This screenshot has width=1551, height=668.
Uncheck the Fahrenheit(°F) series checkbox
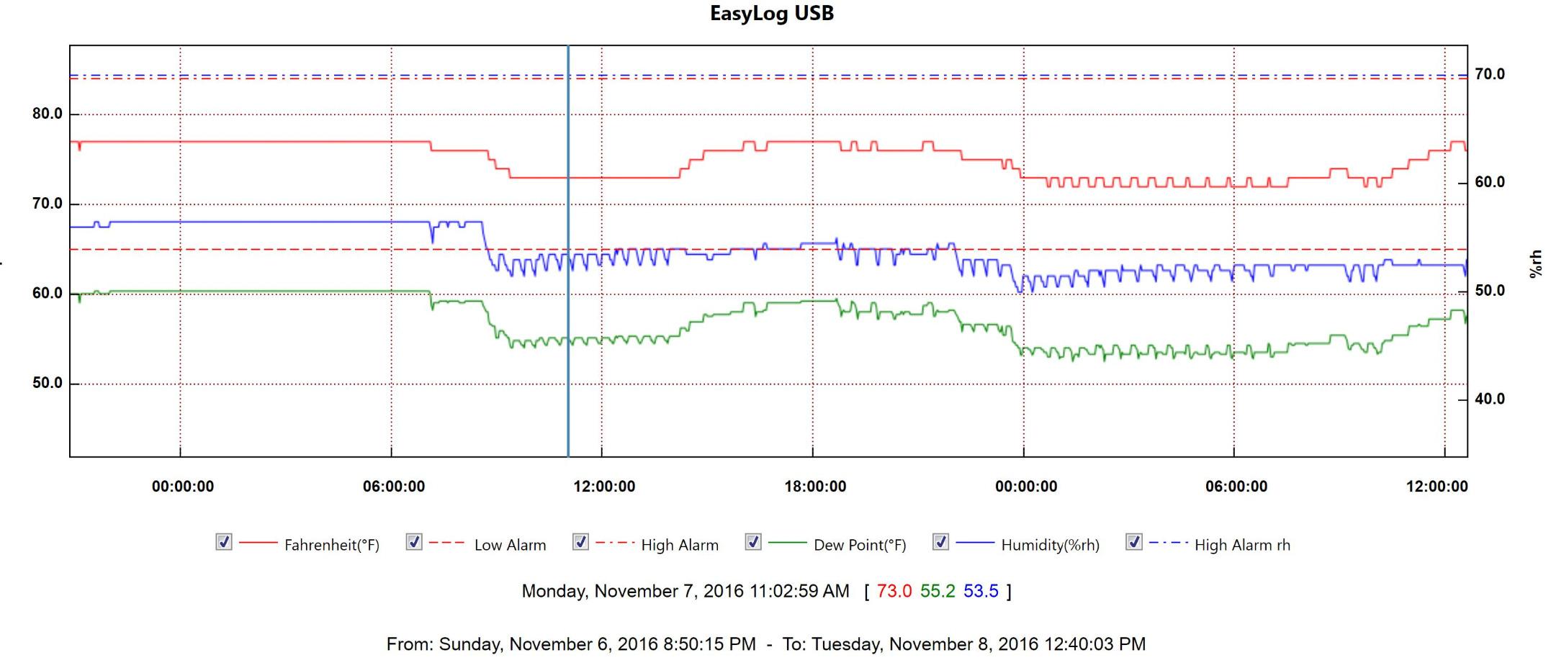tap(224, 542)
